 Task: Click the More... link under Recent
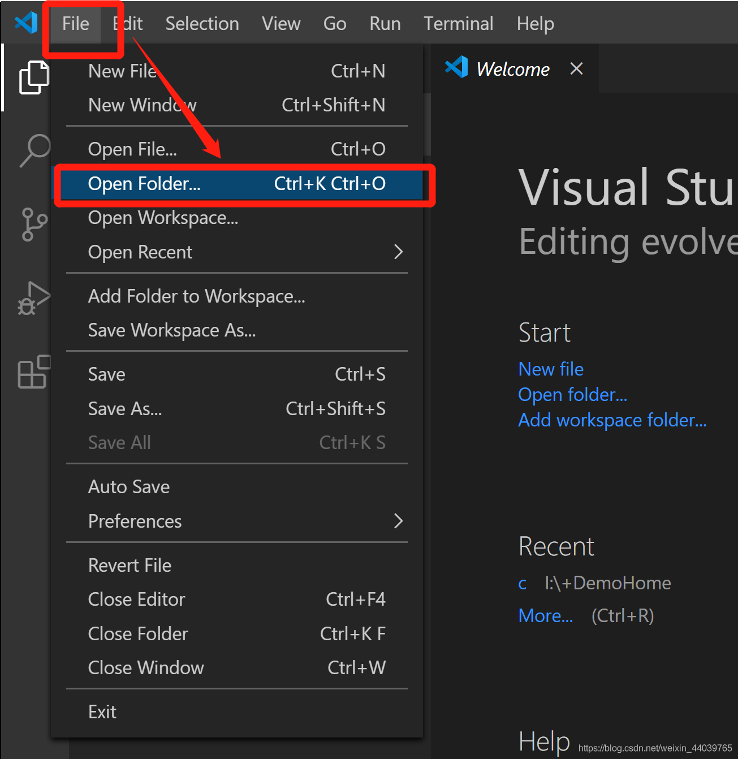(546, 616)
